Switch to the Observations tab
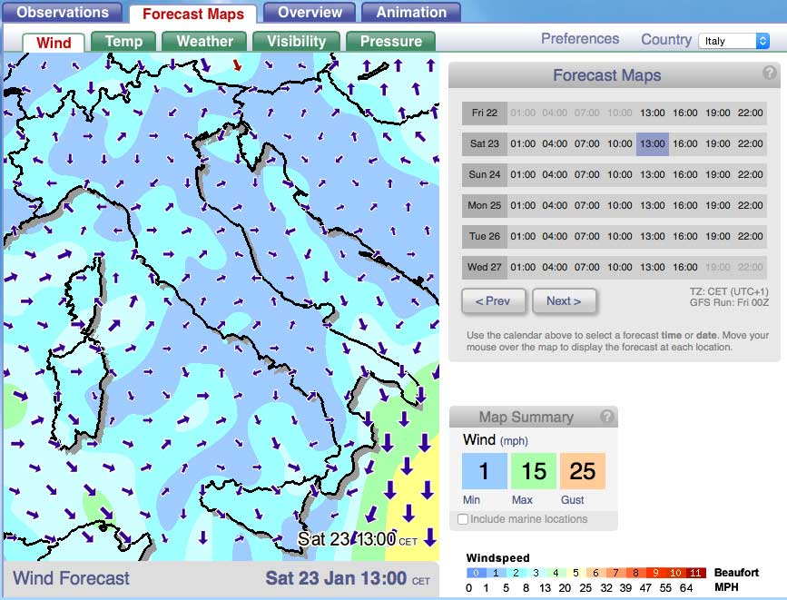This screenshot has height=600, width=787. (63, 13)
